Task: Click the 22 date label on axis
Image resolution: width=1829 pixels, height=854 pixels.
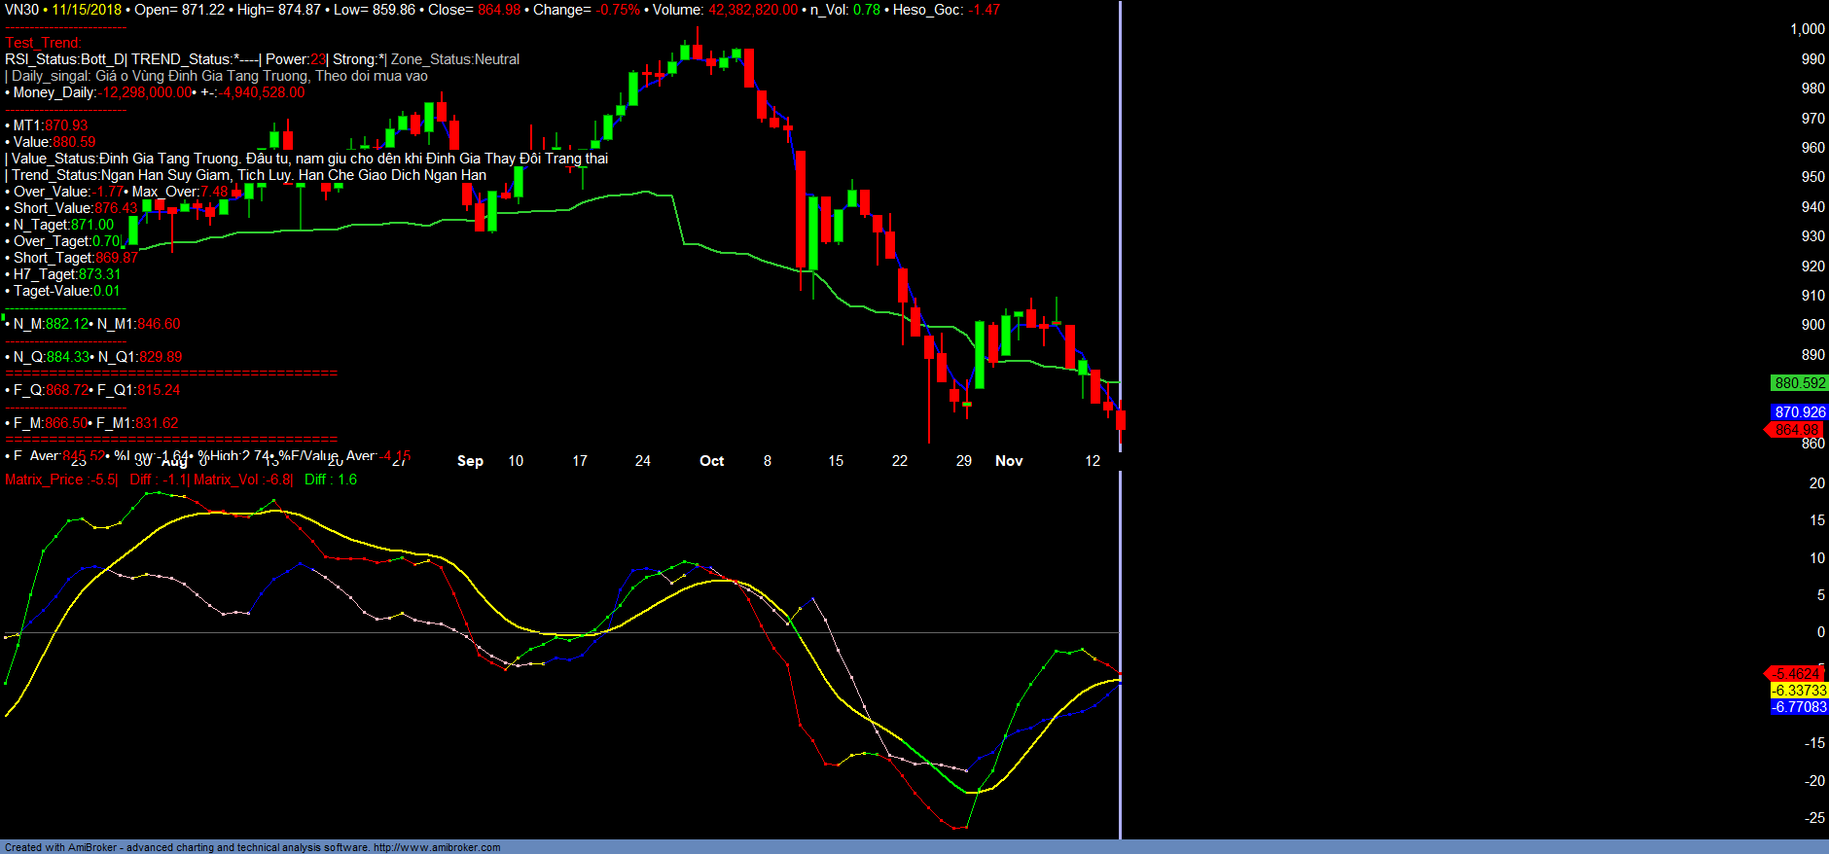Action: (x=899, y=461)
